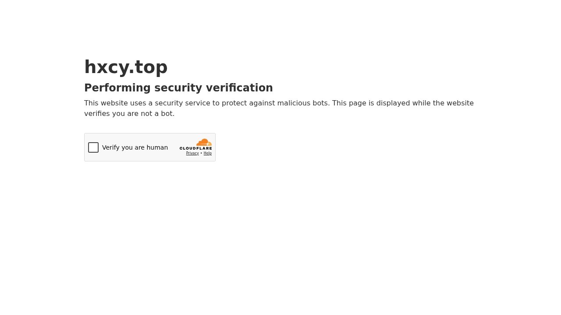561x315 pixels.
Task: Click the text "verifies you are not a bot."
Action: [129, 114]
